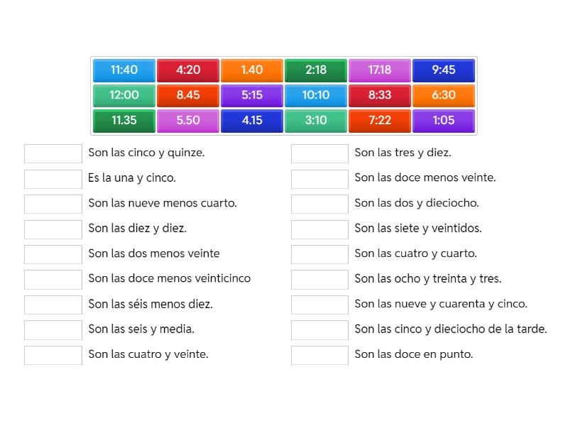Select the 12:00 time tile
The image size is (568, 426).
[124, 95]
